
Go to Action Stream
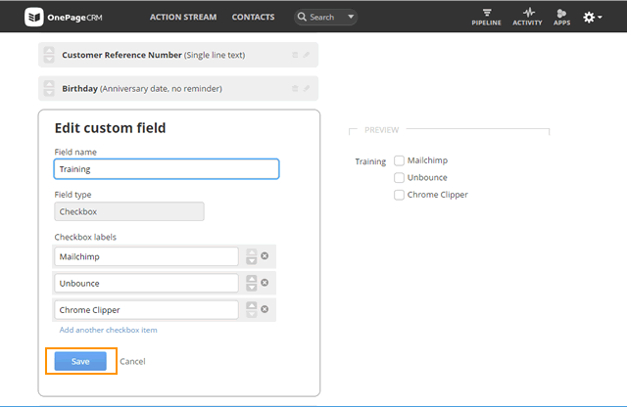[183, 17]
